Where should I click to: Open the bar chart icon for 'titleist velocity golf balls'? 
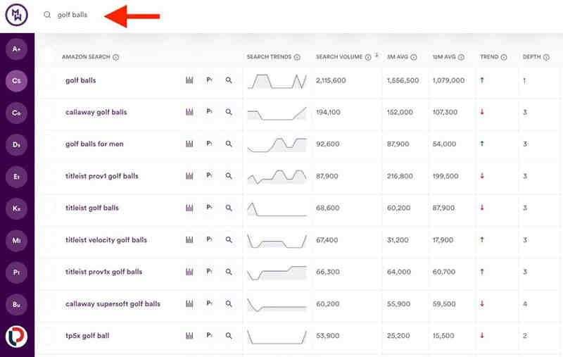pos(189,239)
